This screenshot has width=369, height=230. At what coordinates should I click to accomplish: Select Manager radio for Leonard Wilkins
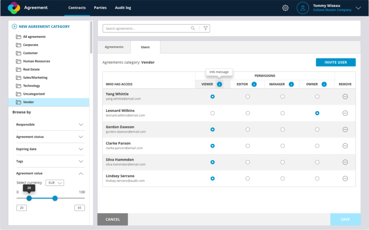283,113
